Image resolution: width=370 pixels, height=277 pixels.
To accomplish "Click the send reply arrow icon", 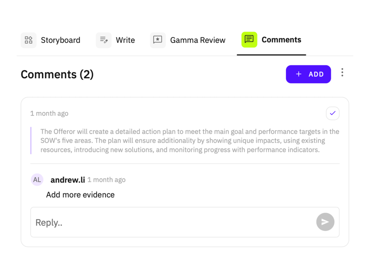I will pos(325,222).
